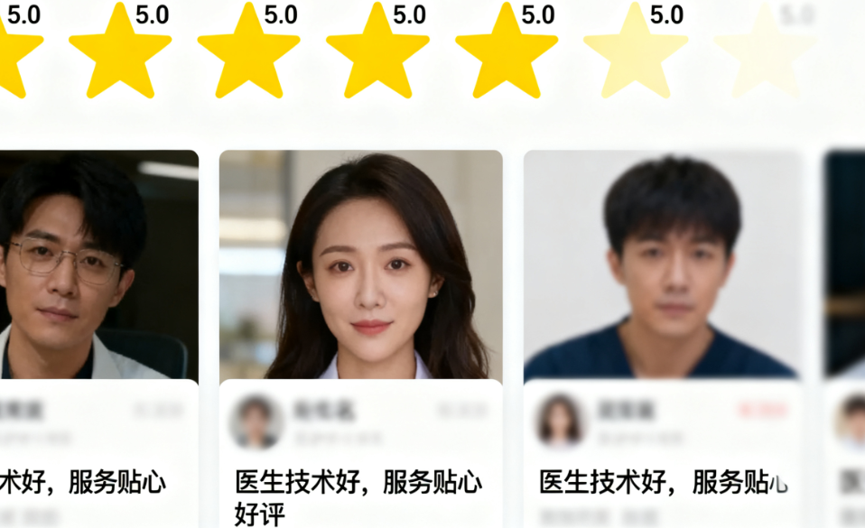This screenshot has height=528, width=865.
Task: Choose the third fully visible gold star
Action: pyautogui.click(x=378, y=51)
